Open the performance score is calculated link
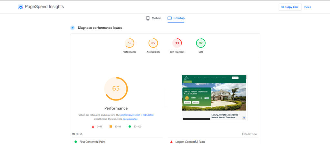The width and height of the screenshot is (330, 144). point(137,115)
